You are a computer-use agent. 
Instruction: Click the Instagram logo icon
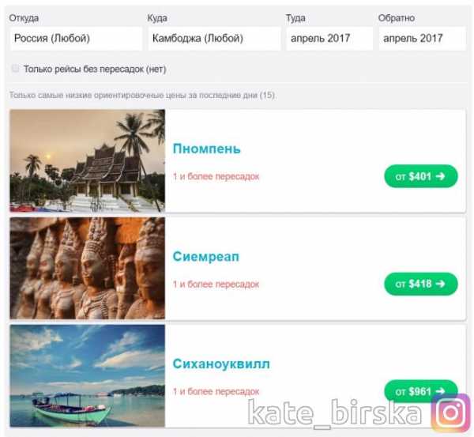451,413
